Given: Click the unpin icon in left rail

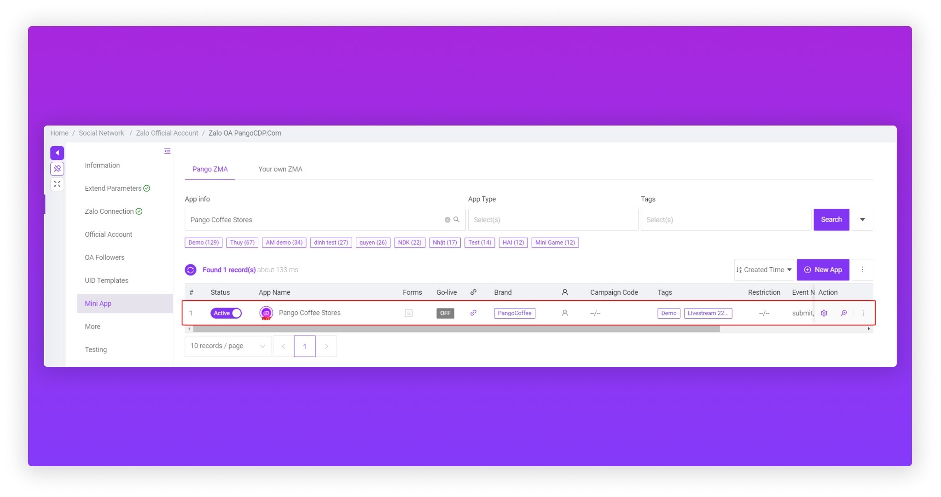Looking at the screenshot, I should click(57, 168).
